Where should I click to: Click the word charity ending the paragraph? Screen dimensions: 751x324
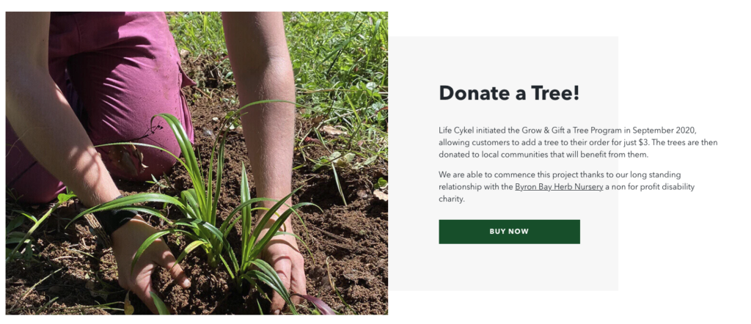452,199
